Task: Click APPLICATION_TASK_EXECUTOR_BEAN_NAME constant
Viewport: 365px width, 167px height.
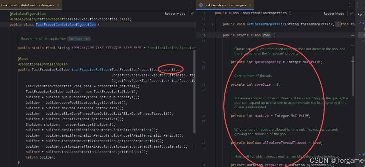Action: 107,48
